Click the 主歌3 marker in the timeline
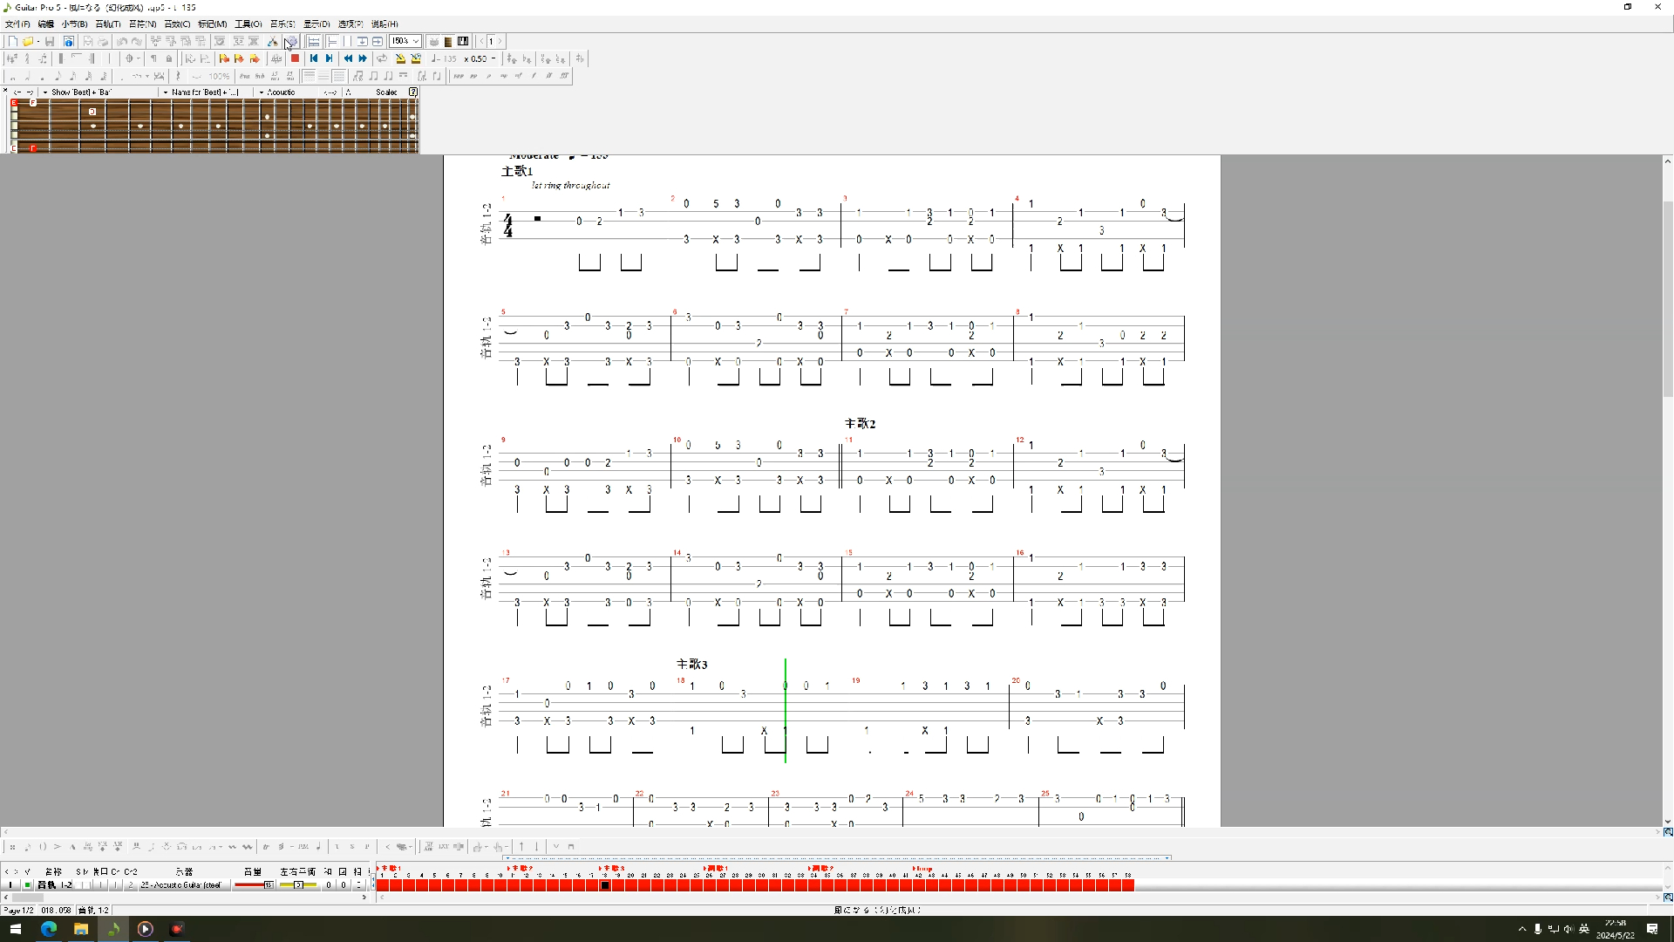 [612, 869]
